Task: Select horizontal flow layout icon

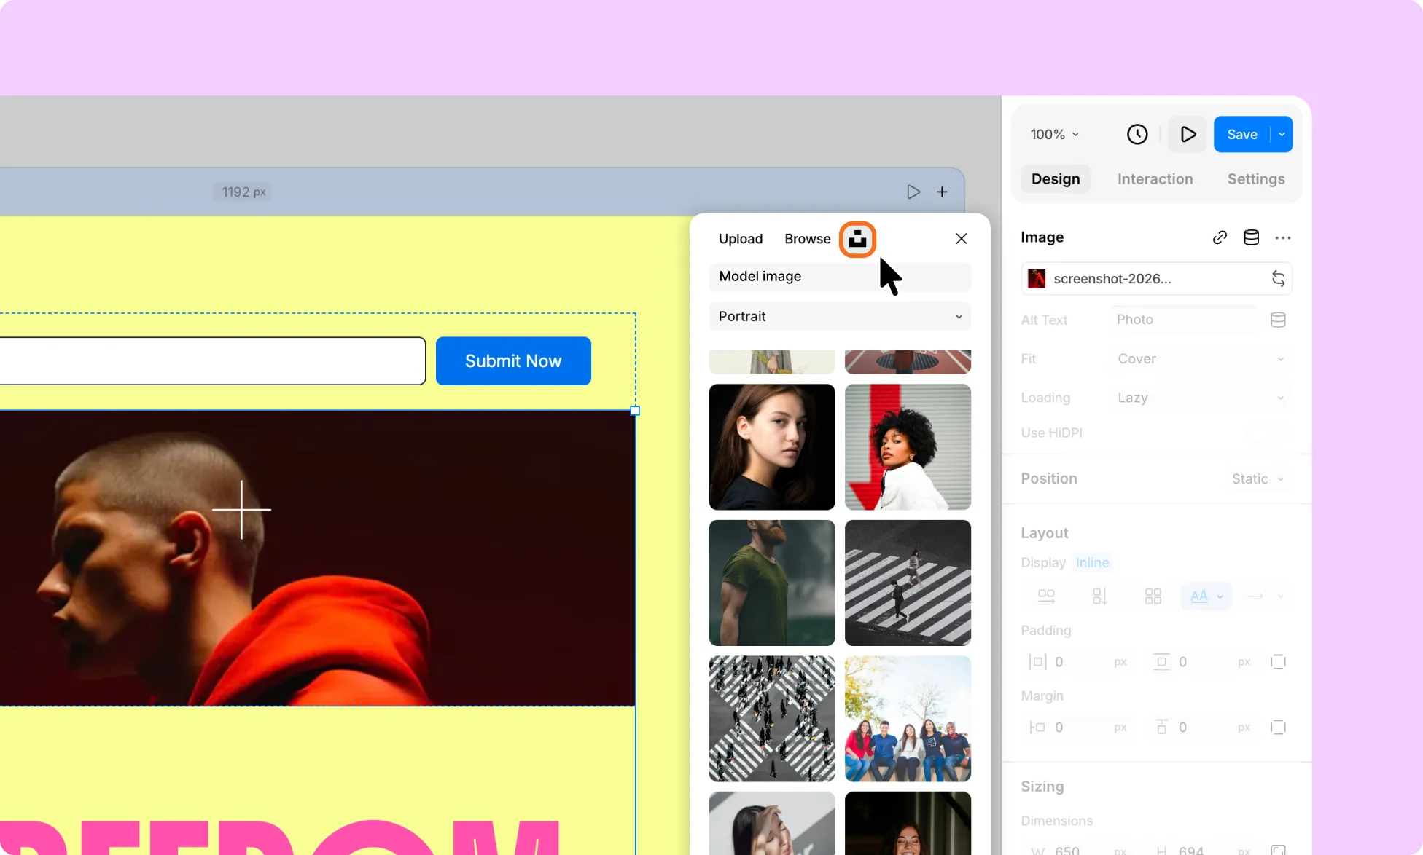Action: tap(1046, 596)
